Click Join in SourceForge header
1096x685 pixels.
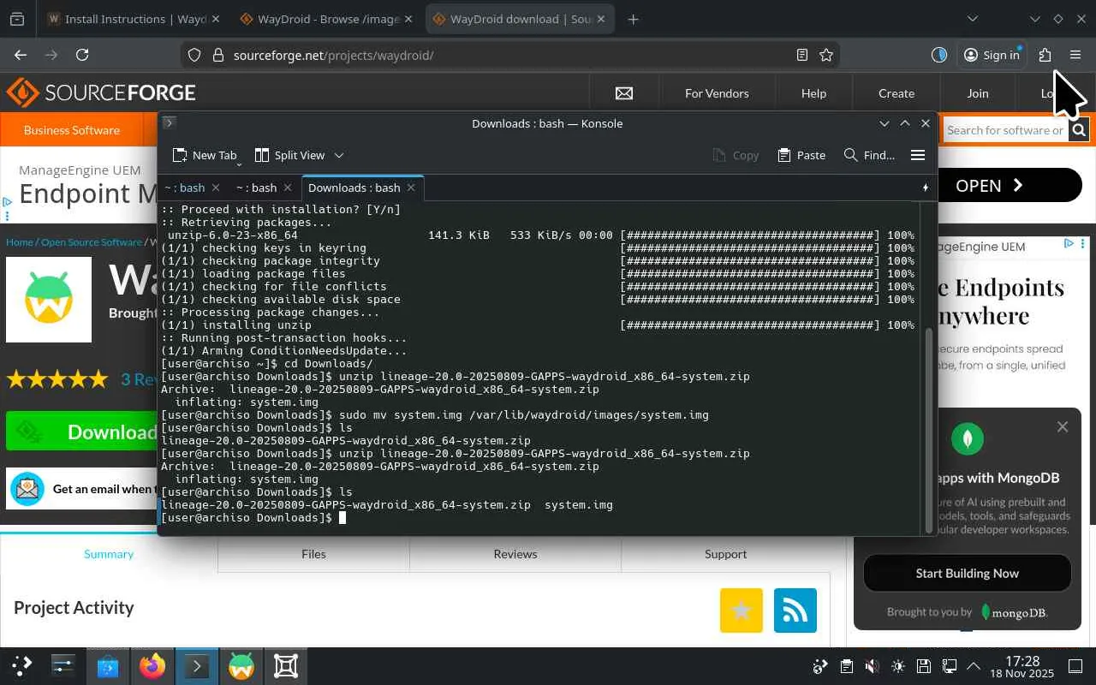[x=978, y=93]
